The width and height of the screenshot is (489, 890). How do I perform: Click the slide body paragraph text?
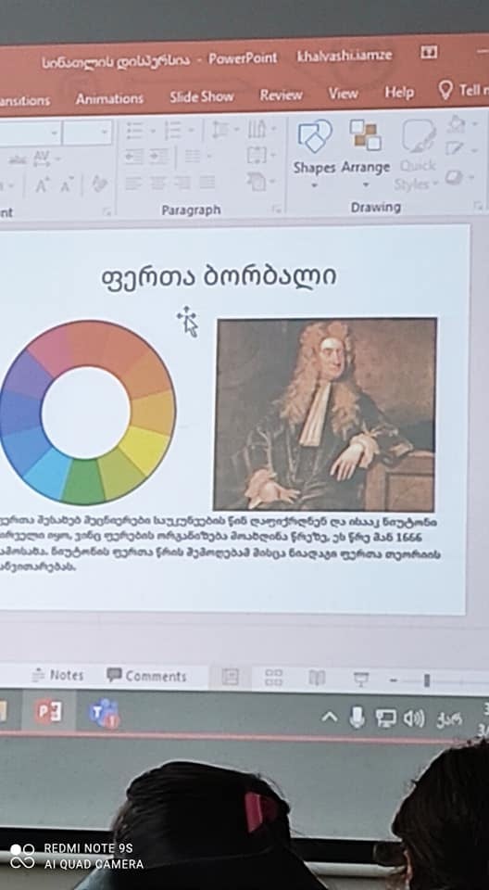click(220, 545)
